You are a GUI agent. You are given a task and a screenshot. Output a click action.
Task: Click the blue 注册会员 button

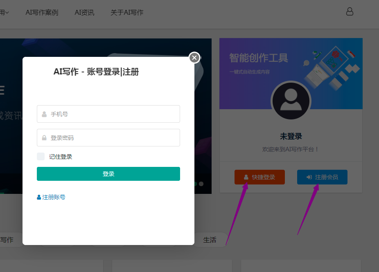[x=322, y=177]
